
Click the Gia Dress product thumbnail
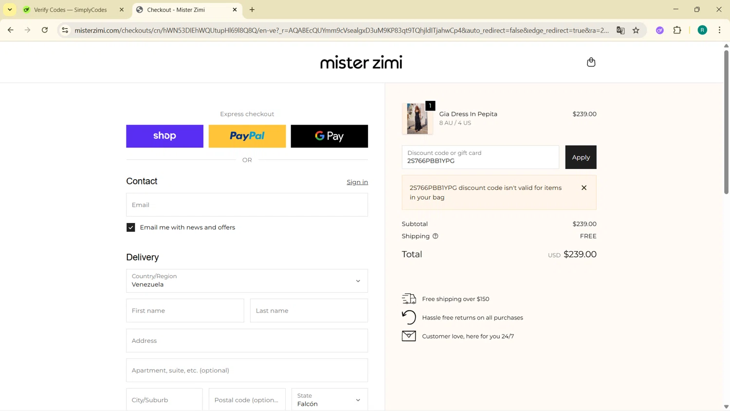tap(417, 119)
